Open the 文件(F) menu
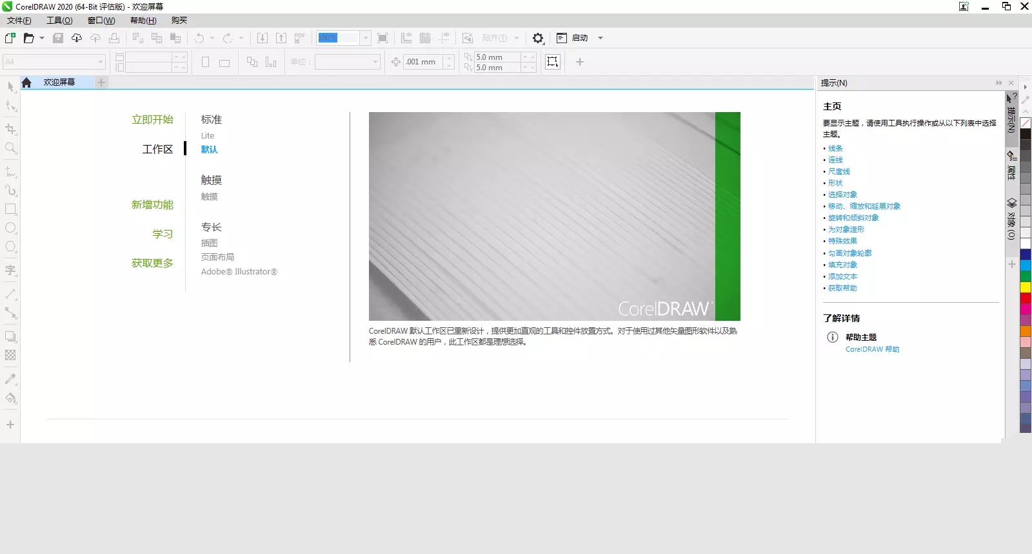This screenshot has width=1032, height=554. (19, 21)
